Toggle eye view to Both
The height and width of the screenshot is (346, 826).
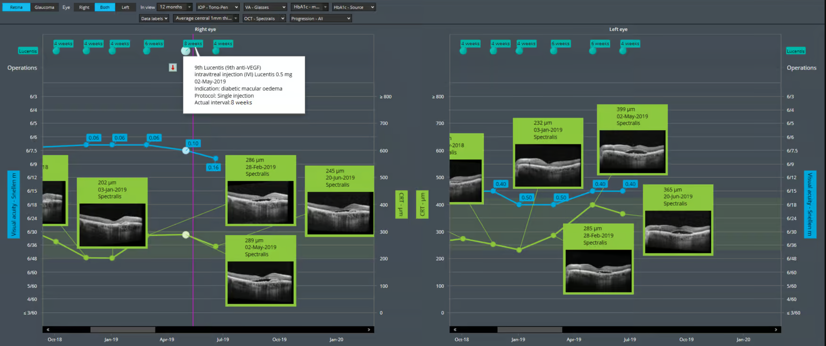105,7
